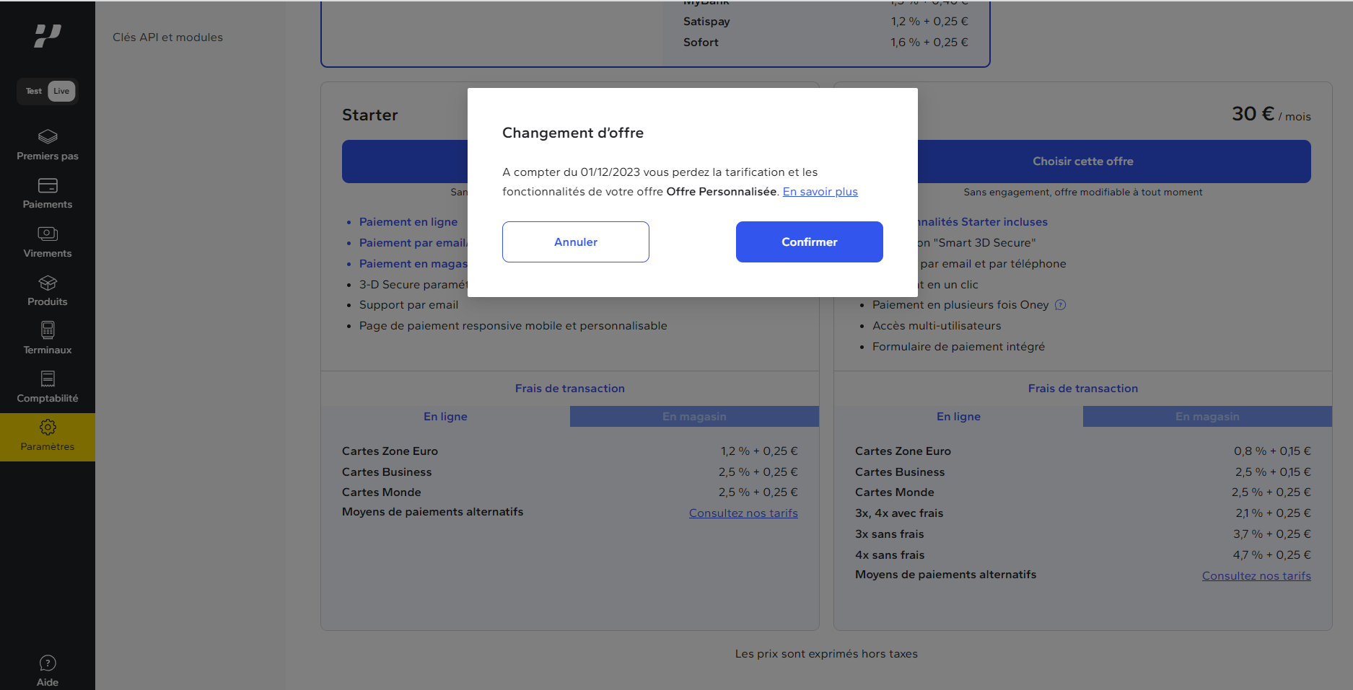
Task: Select En ligne tab in Starter fees
Action: (x=445, y=417)
